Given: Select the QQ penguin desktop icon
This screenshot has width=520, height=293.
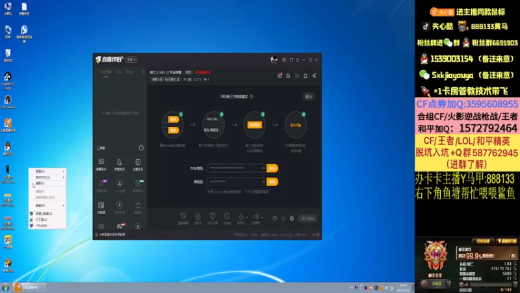Looking at the screenshot, I should (8, 149).
